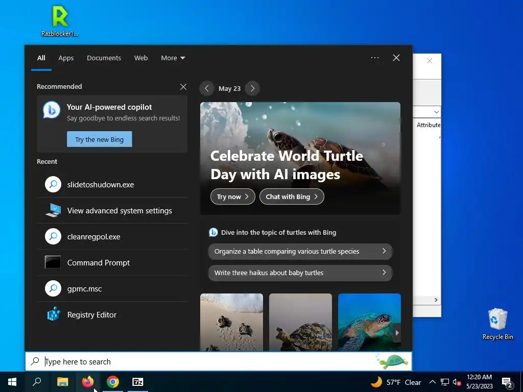Close the search panel
The height and width of the screenshot is (392, 523).
[396, 58]
